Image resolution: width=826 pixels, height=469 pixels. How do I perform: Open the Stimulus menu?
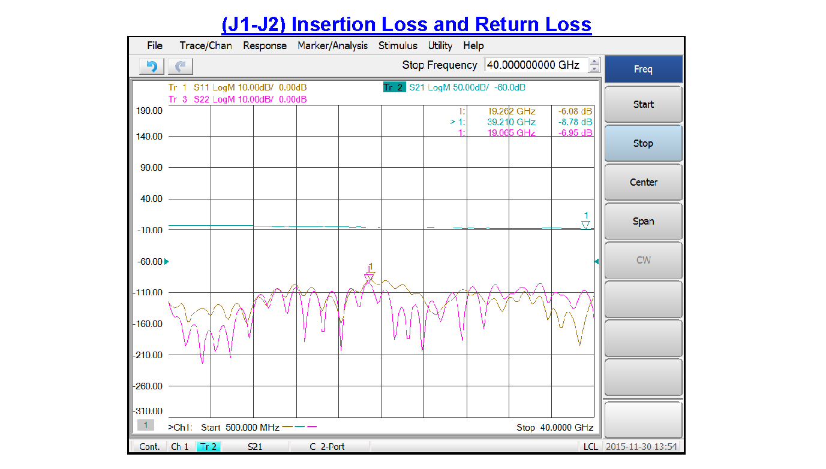(x=398, y=46)
